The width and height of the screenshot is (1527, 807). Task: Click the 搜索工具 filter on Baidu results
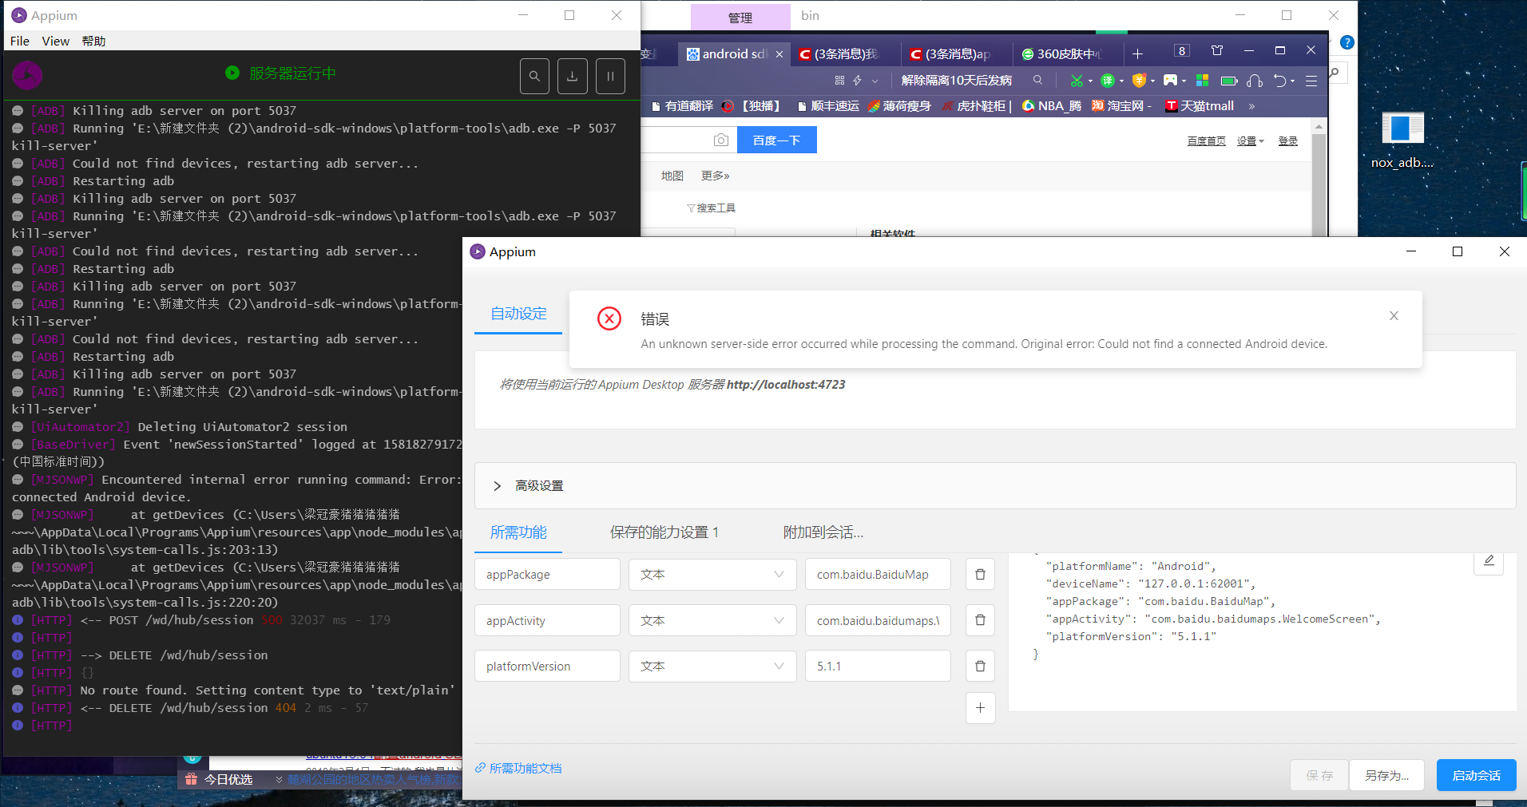coord(711,208)
